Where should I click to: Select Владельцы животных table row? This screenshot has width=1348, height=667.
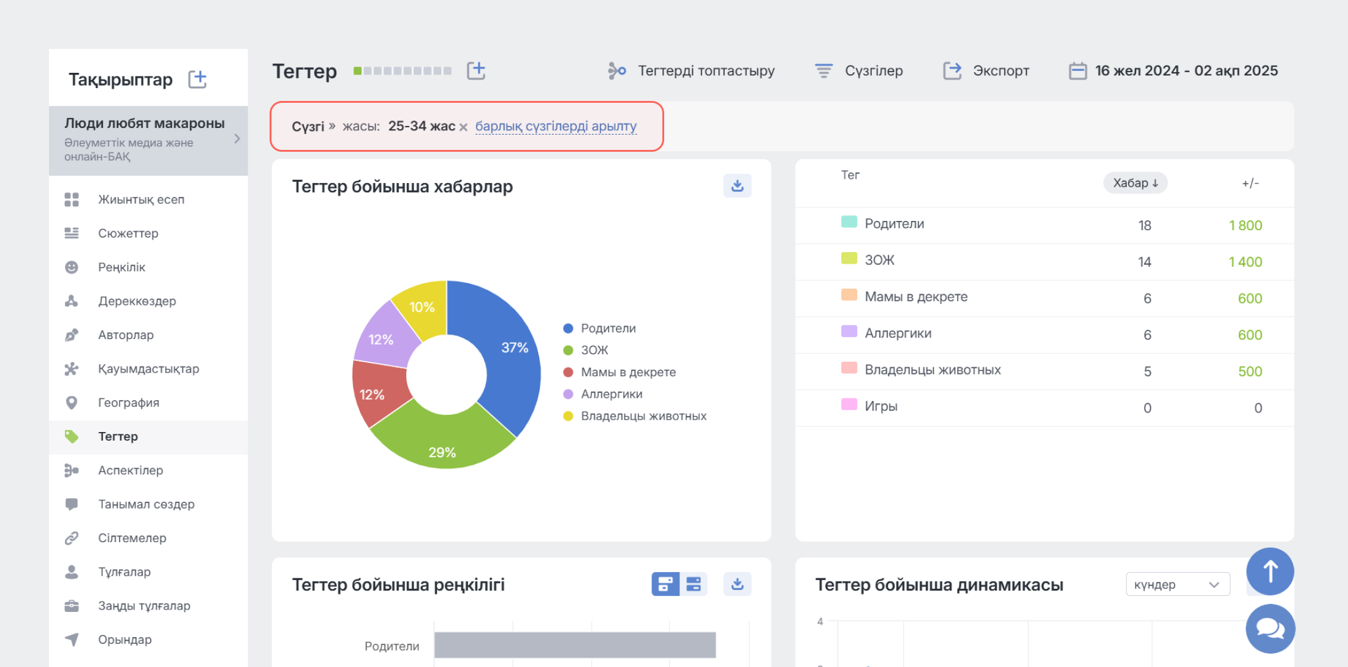tap(1044, 371)
